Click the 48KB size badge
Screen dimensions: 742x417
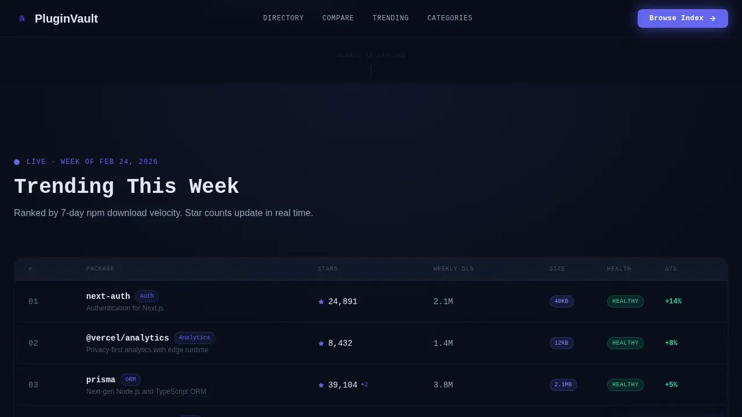(562, 301)
